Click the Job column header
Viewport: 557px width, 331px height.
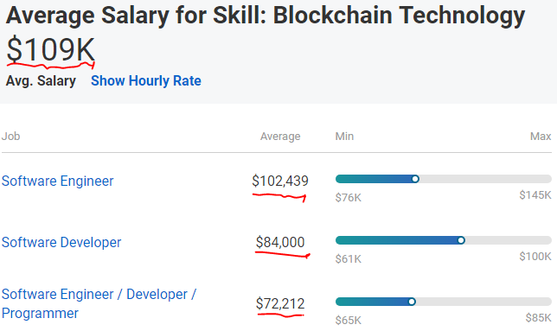(x=10, y=137)
